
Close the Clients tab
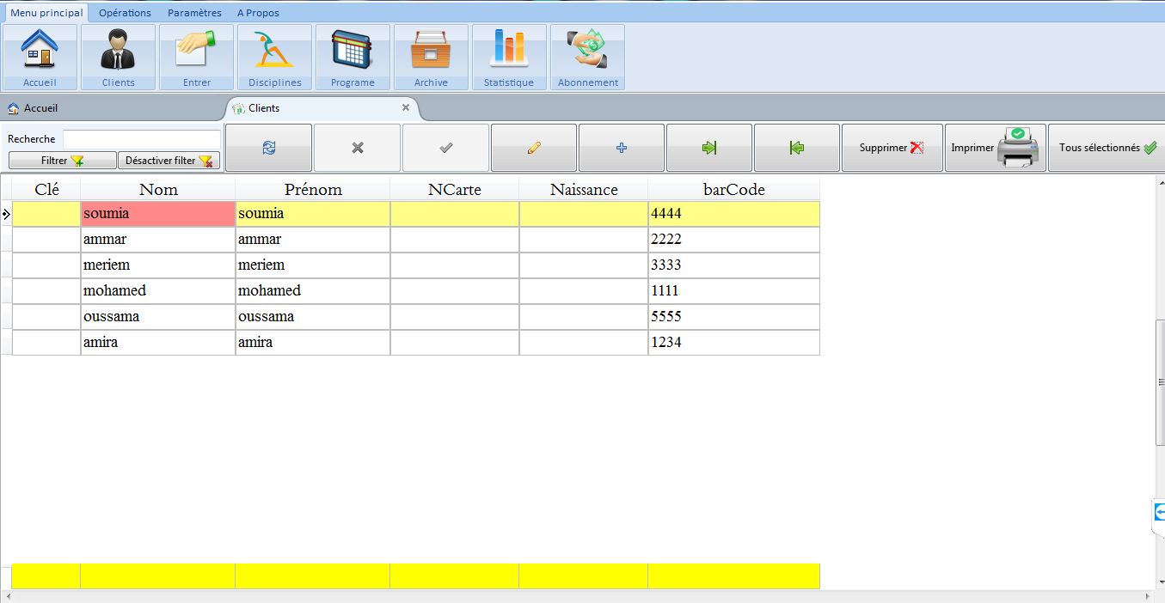pos(406,107)
